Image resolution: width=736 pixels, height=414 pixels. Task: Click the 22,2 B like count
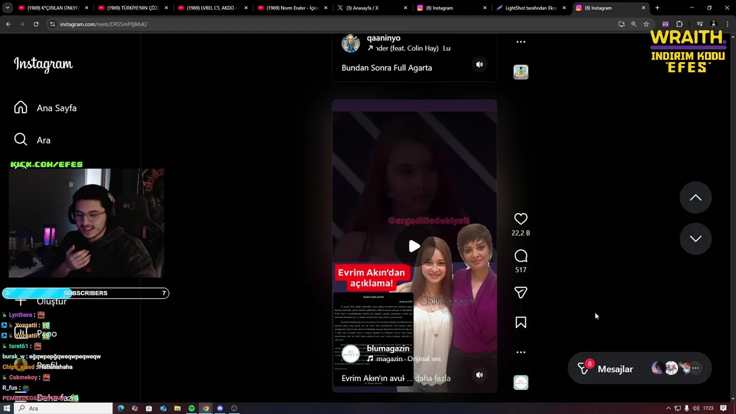click(520, 233)
